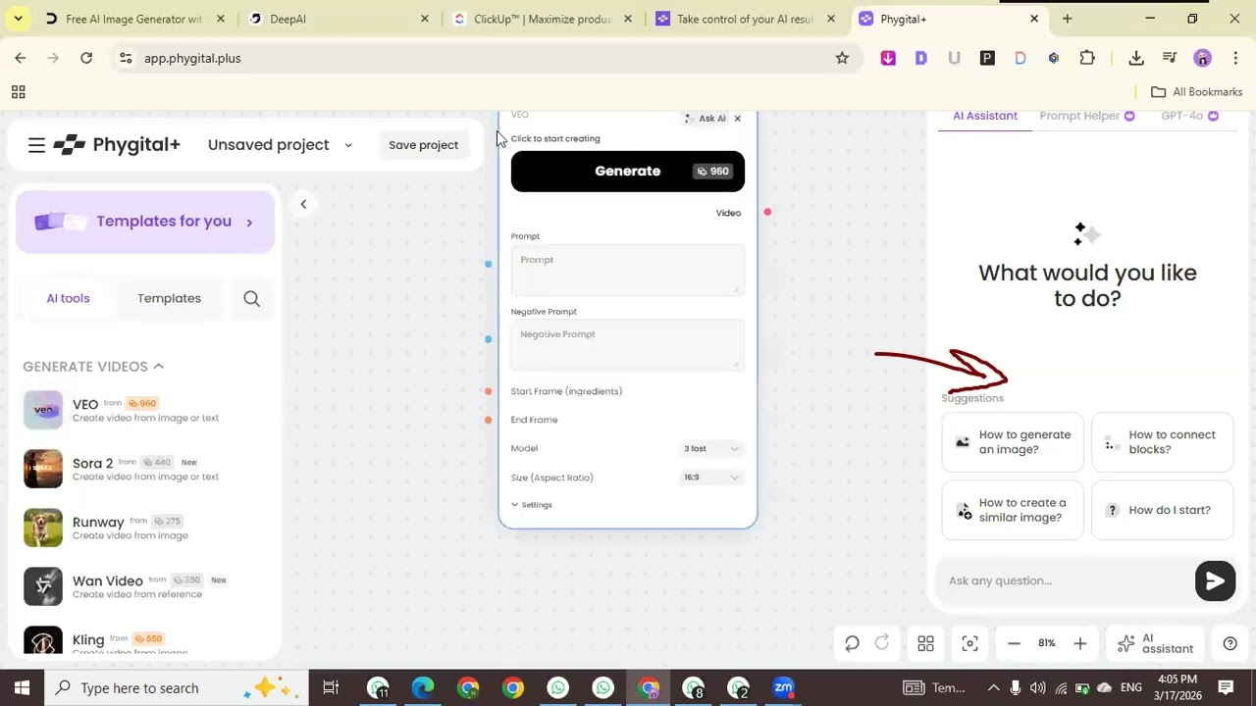Open the AI tools search magnifier
Screen dimensions: 1256x706
[x=251, y=298]
